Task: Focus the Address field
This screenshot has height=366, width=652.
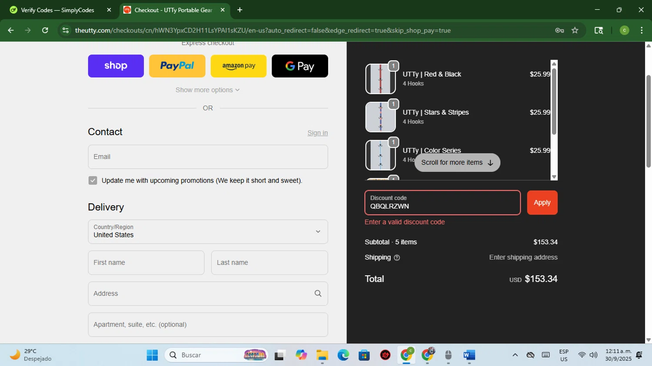Action: (208, 293)
